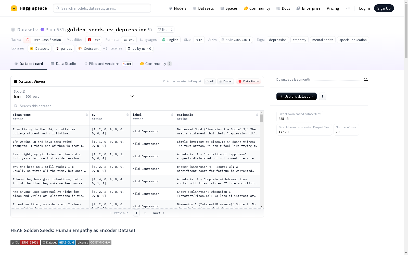408x255 pixels.
Task: Click the < 1K size tag
Action: pyautogui.click(x=199, y=40)
